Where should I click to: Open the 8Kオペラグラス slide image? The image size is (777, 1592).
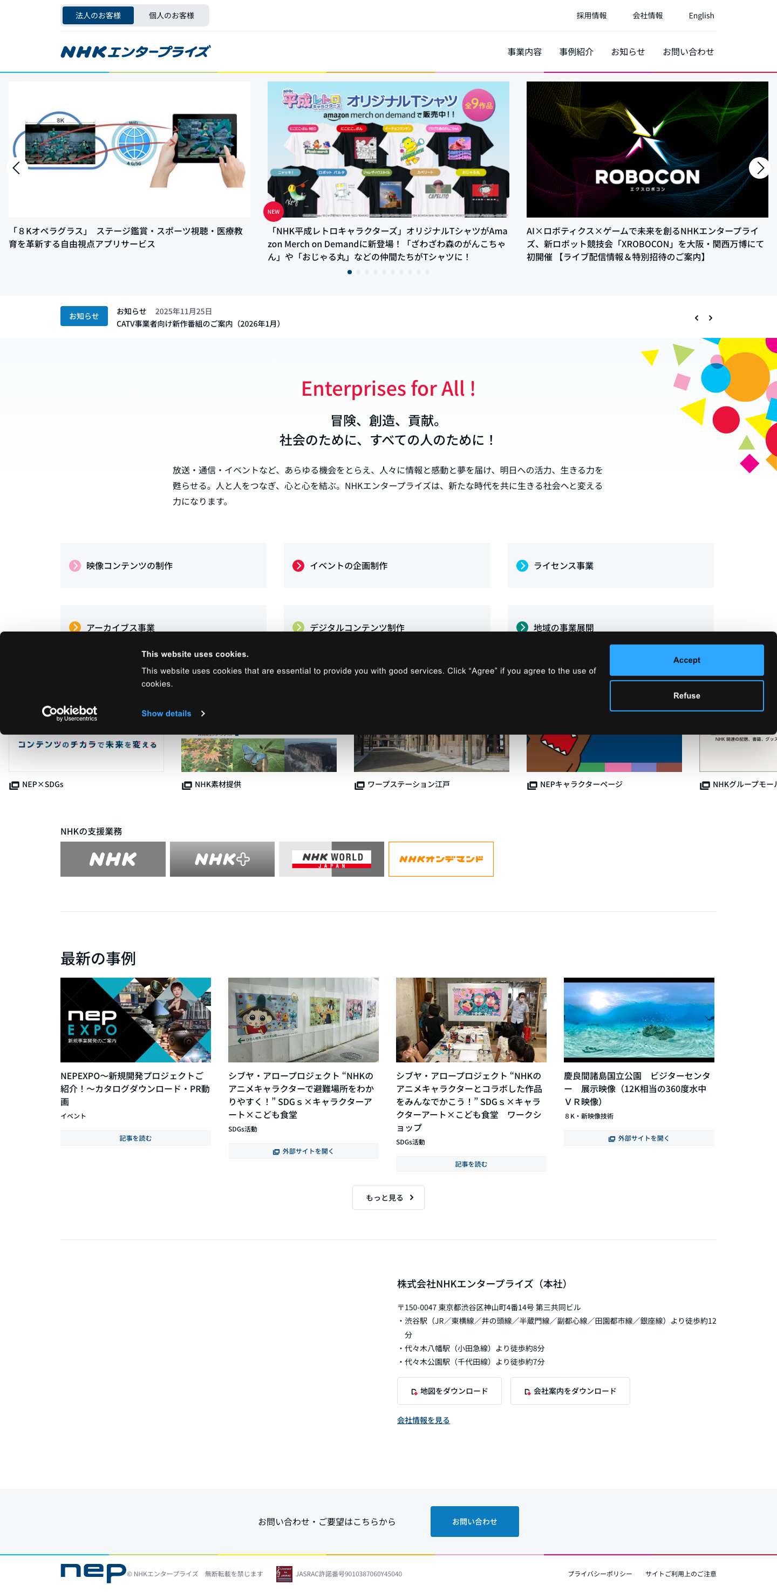tap(129, 149)
